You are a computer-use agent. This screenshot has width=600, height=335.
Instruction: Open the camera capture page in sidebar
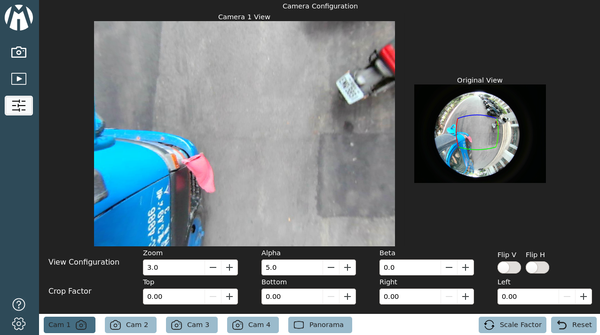(x=19, y=52)
